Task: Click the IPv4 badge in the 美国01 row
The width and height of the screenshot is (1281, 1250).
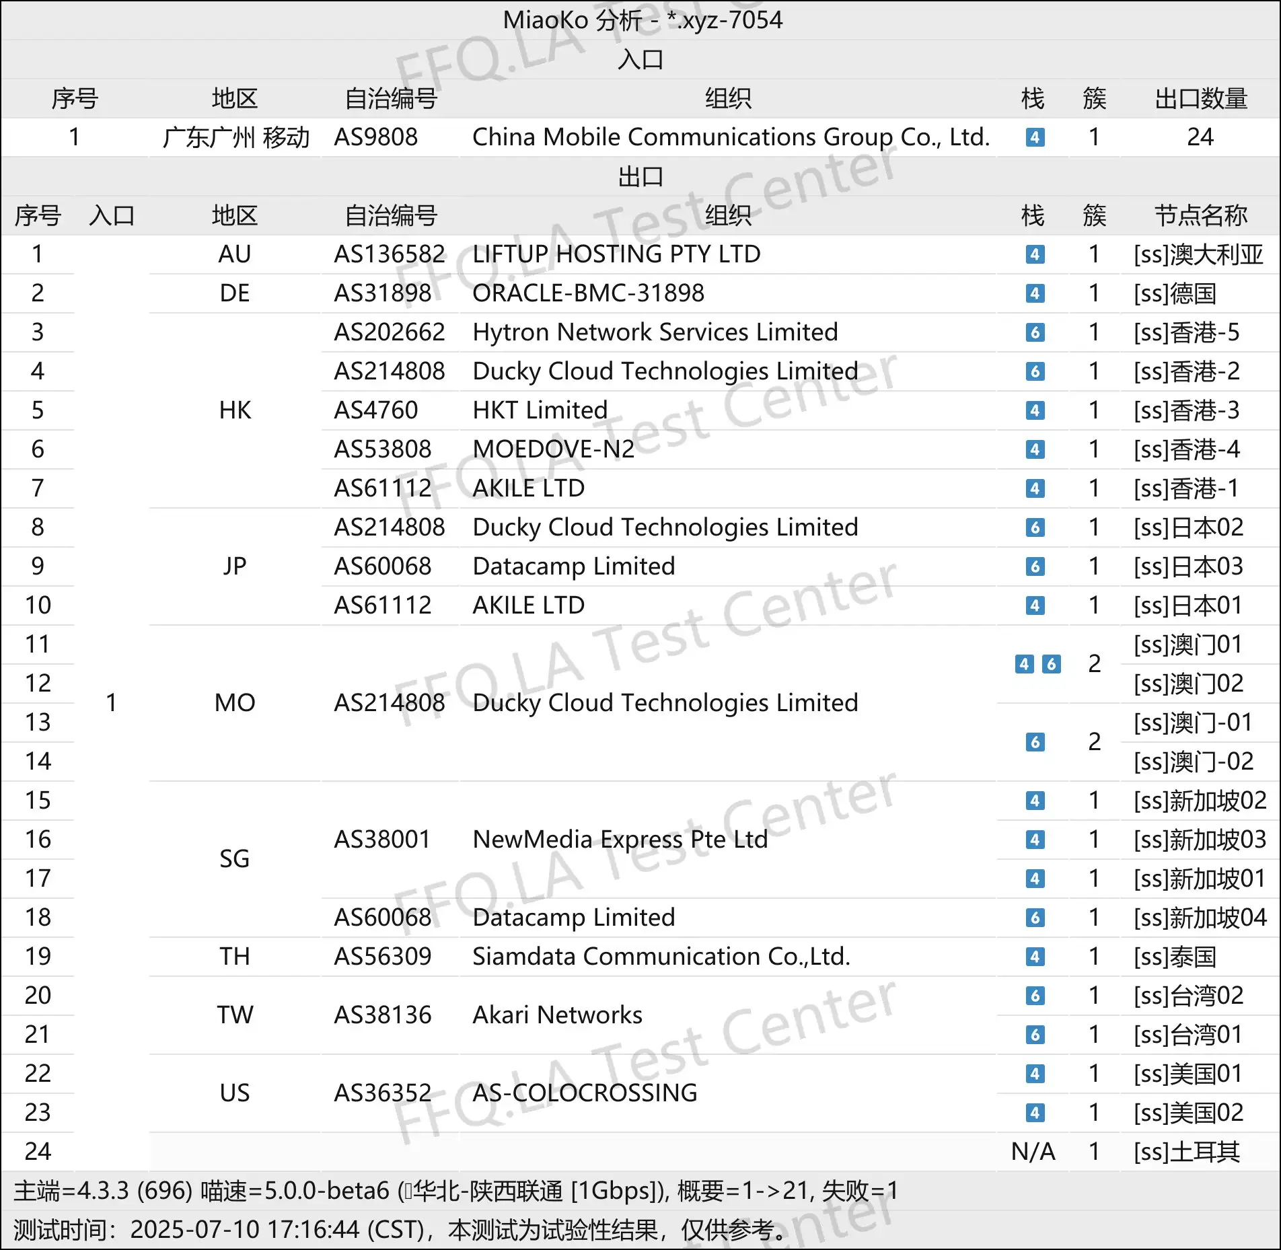Action: click(x=1035, y=1074)
